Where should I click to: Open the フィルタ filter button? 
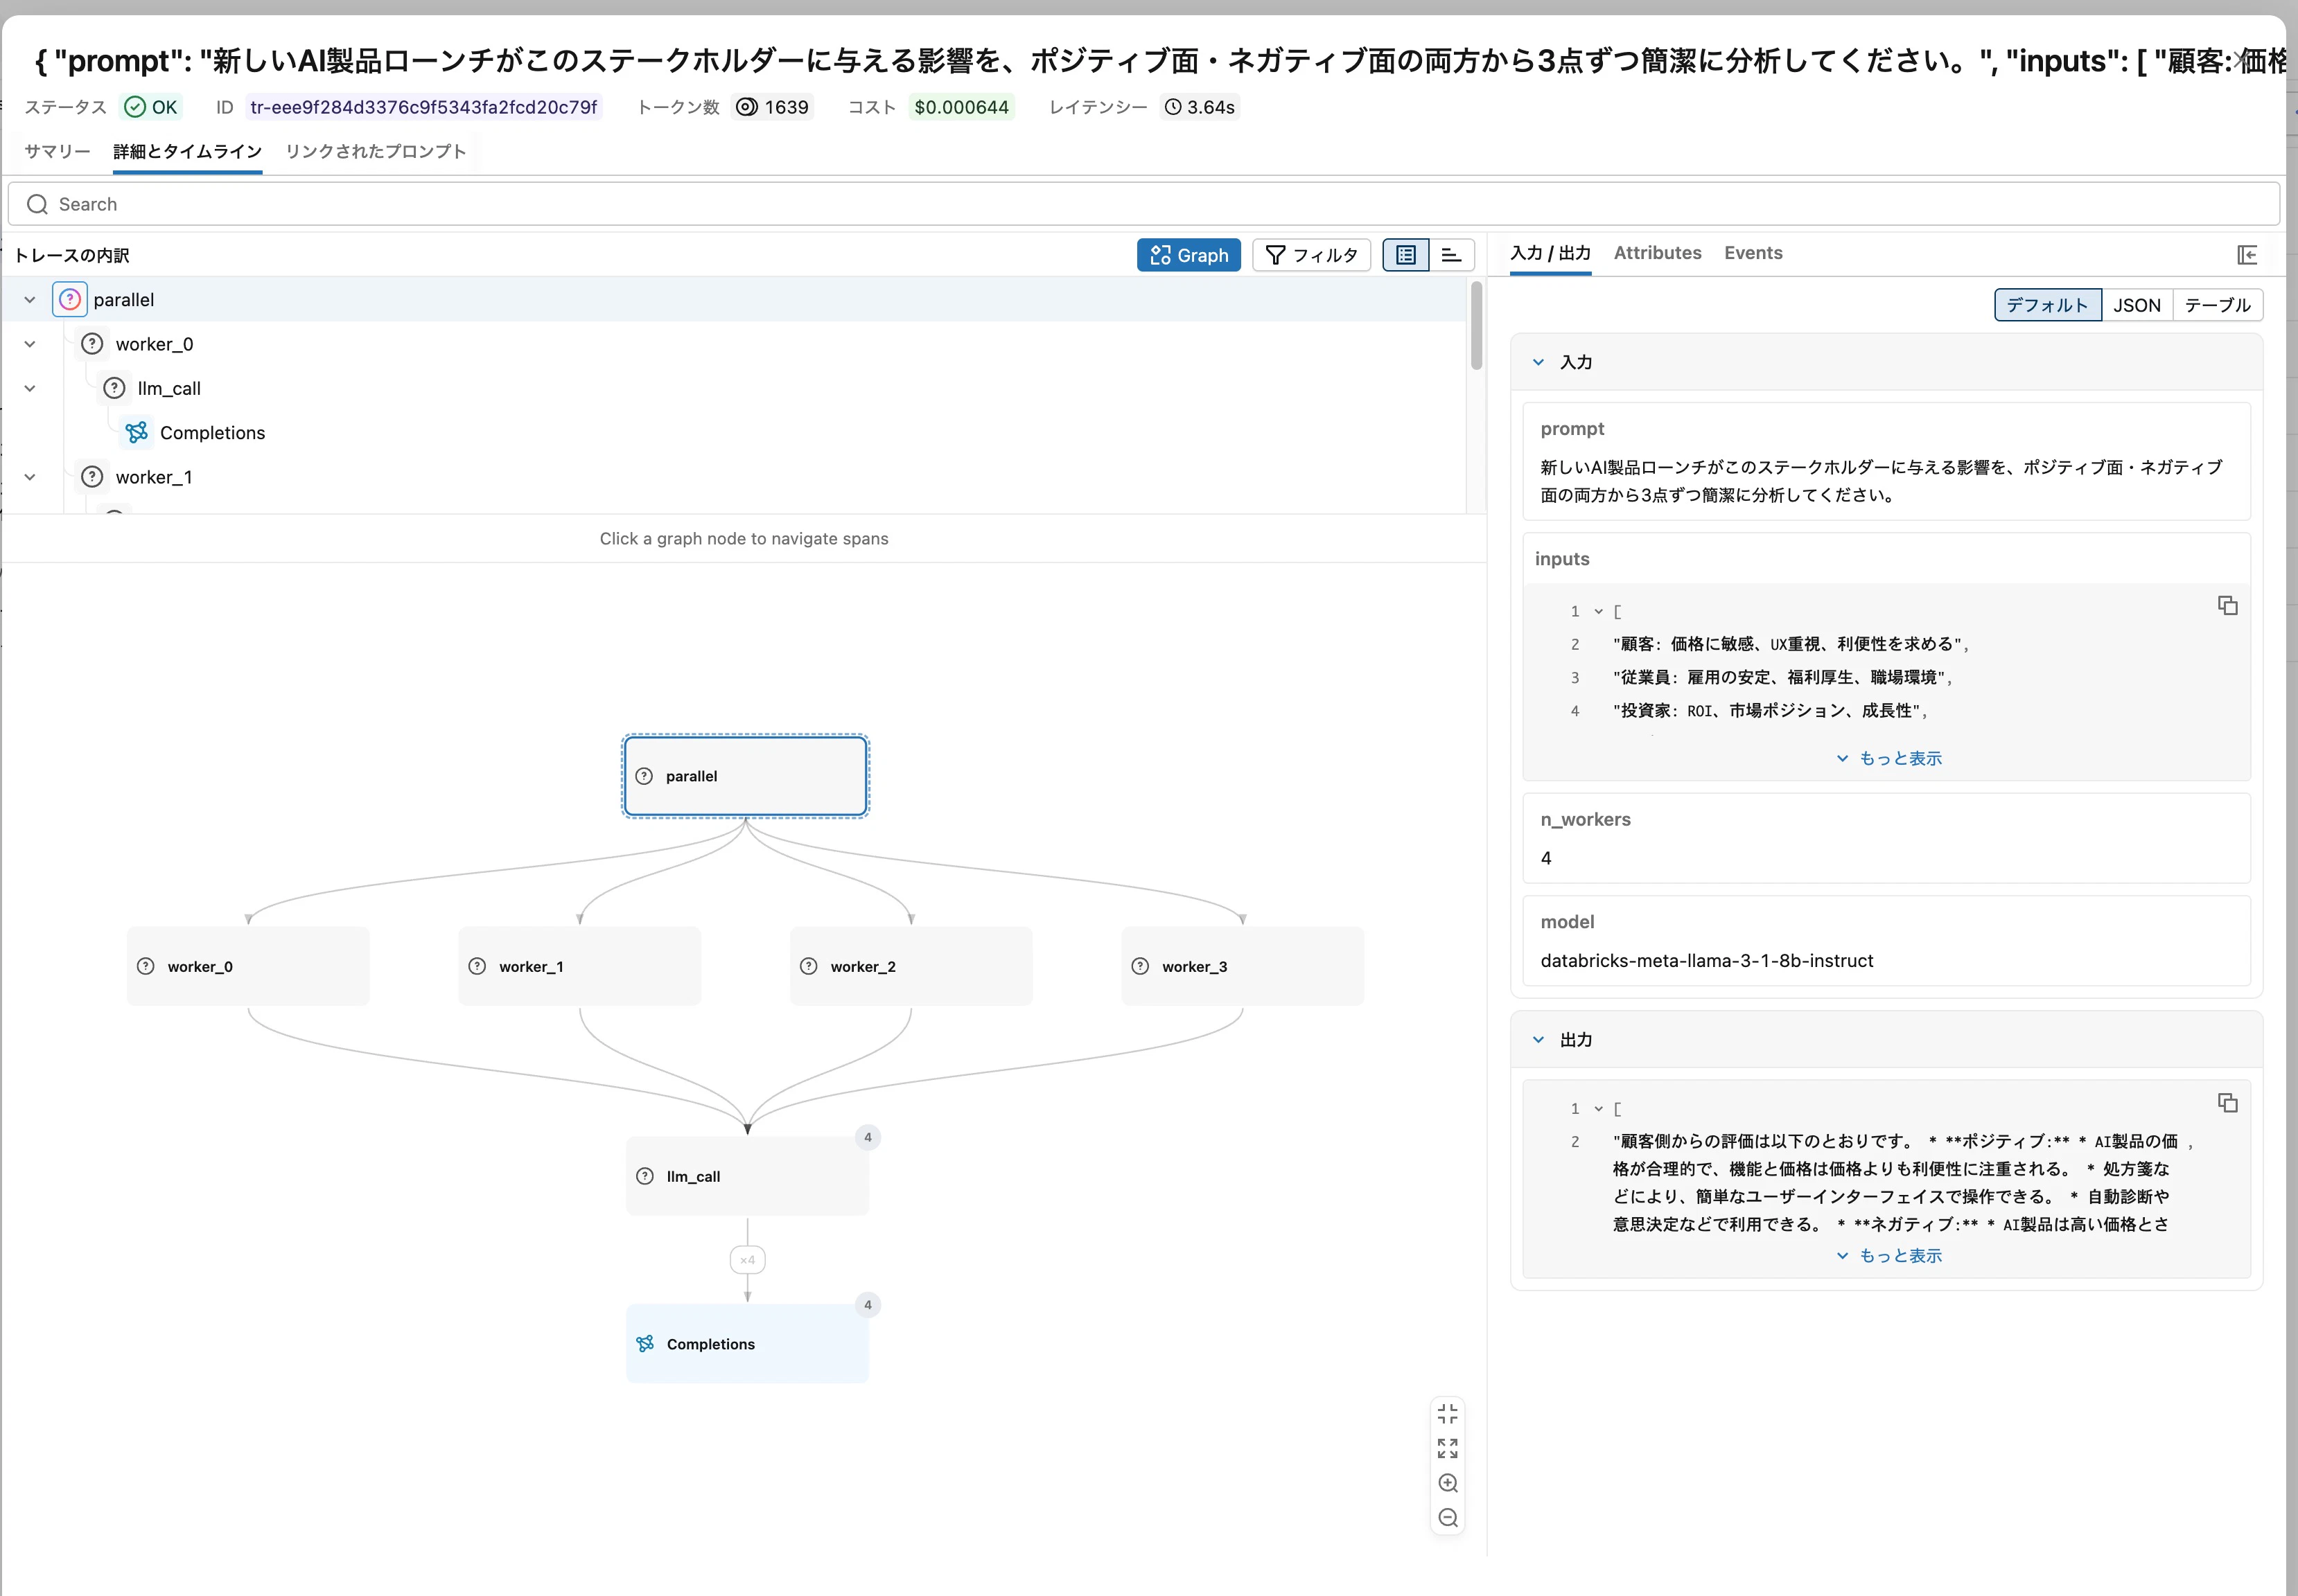pyautogui.click(x=1310, y=255)
